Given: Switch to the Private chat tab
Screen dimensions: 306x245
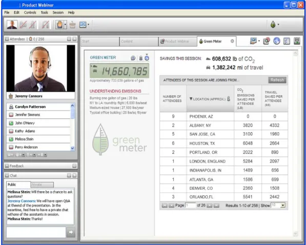Looking at the screenshot, I should [42, 185].
